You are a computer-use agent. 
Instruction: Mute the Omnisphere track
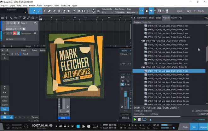8,33
